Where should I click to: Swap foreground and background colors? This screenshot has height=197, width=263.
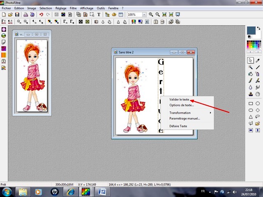[x=258, y=28]
